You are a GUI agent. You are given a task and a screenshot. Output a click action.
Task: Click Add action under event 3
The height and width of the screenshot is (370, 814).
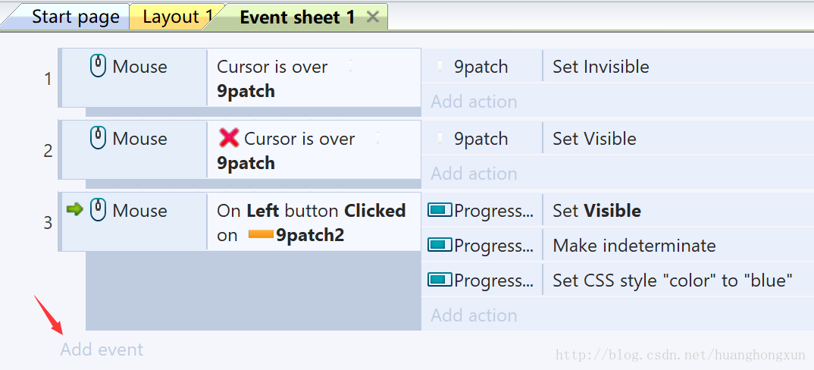coord(474,315)
